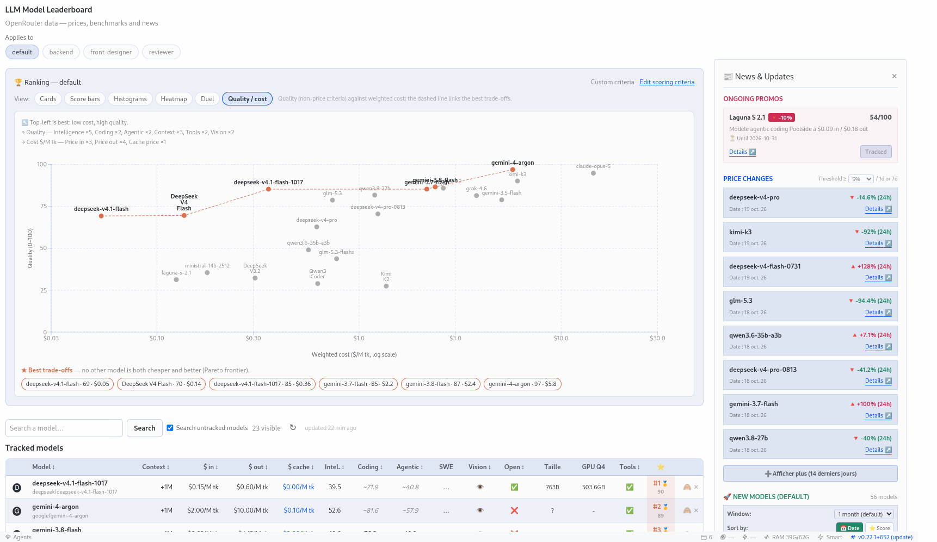937x542 pixels.
Task: Click the window count icon showing 6
Action: click(707, 537)
